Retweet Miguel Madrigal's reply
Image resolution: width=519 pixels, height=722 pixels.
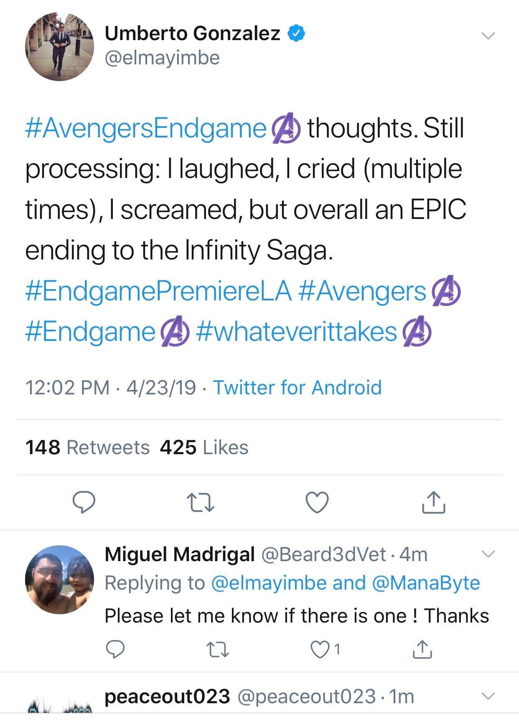[x=218, y=649]
